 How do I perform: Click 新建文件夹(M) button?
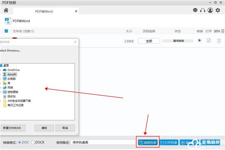coord(12,128)
